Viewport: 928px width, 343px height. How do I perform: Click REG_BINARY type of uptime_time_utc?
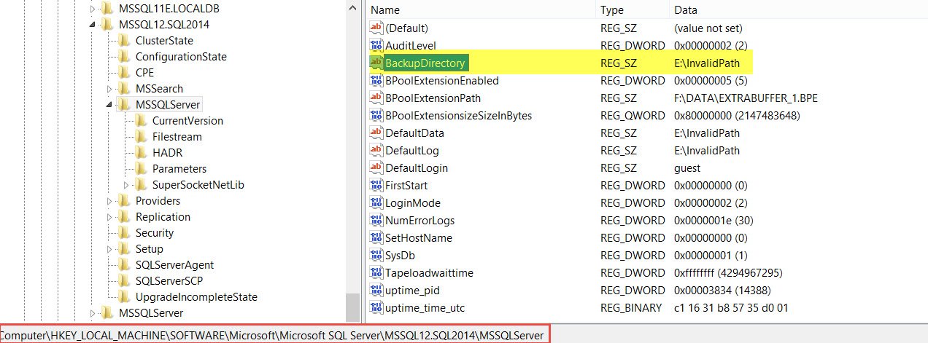(631, 308)
